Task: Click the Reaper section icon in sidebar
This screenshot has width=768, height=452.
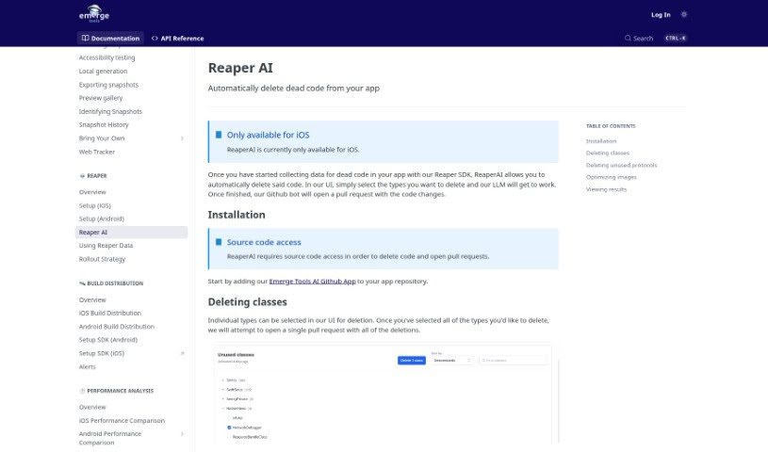Action: [x=81, y=175]
